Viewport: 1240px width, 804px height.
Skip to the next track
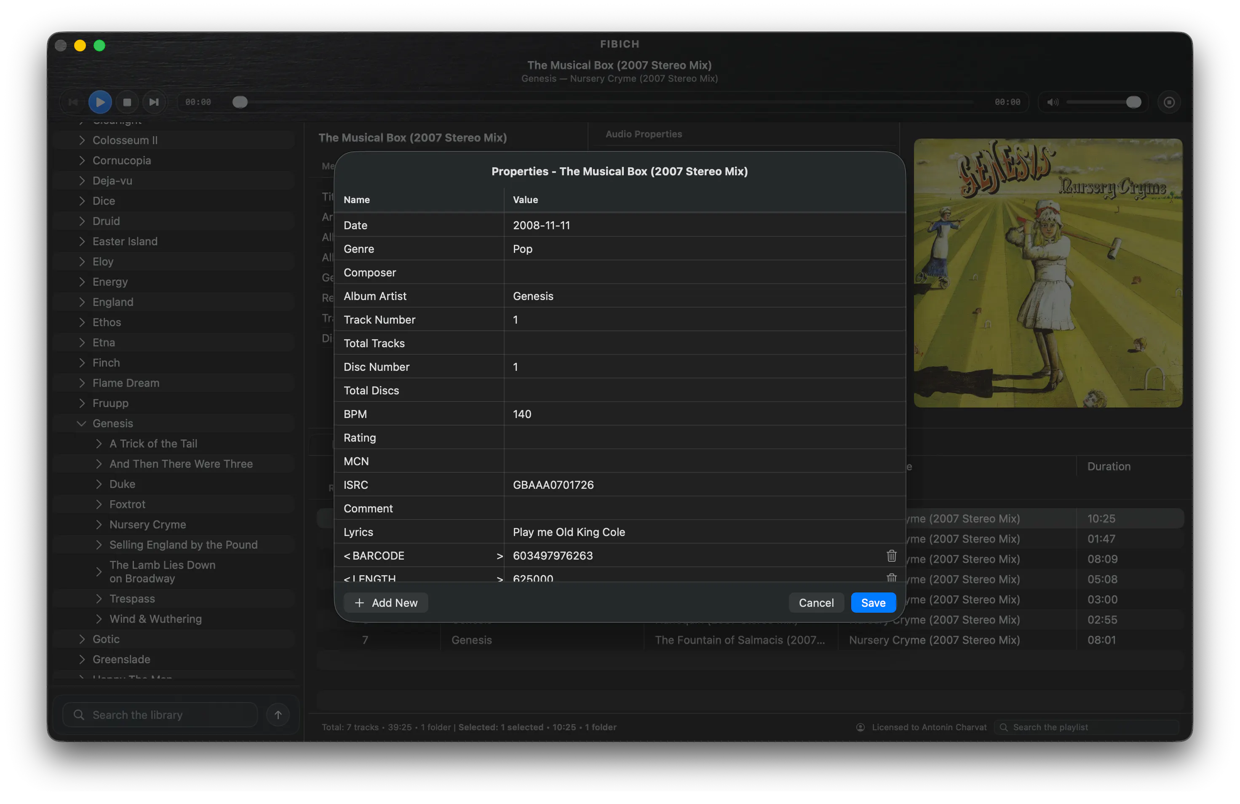tap(154, 102)
